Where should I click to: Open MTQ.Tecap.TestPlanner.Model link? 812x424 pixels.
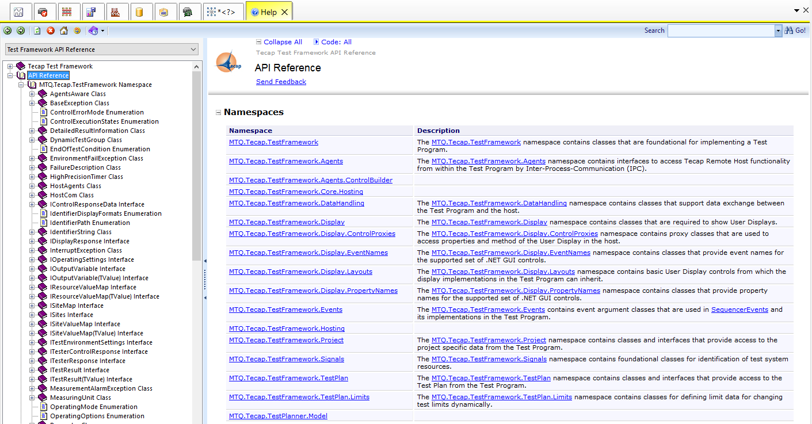click(278, 416)
